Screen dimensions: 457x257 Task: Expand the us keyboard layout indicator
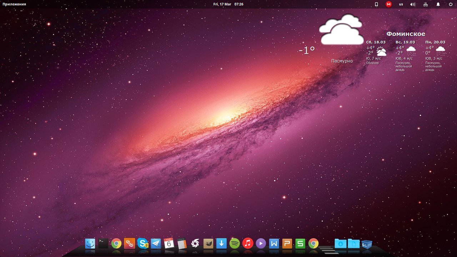click(x=401, y=4)
